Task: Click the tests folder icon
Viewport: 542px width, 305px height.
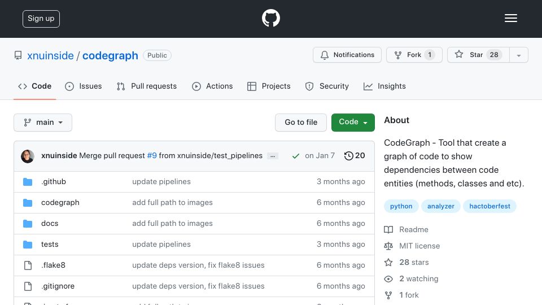Action: click(x=28, y=245)
